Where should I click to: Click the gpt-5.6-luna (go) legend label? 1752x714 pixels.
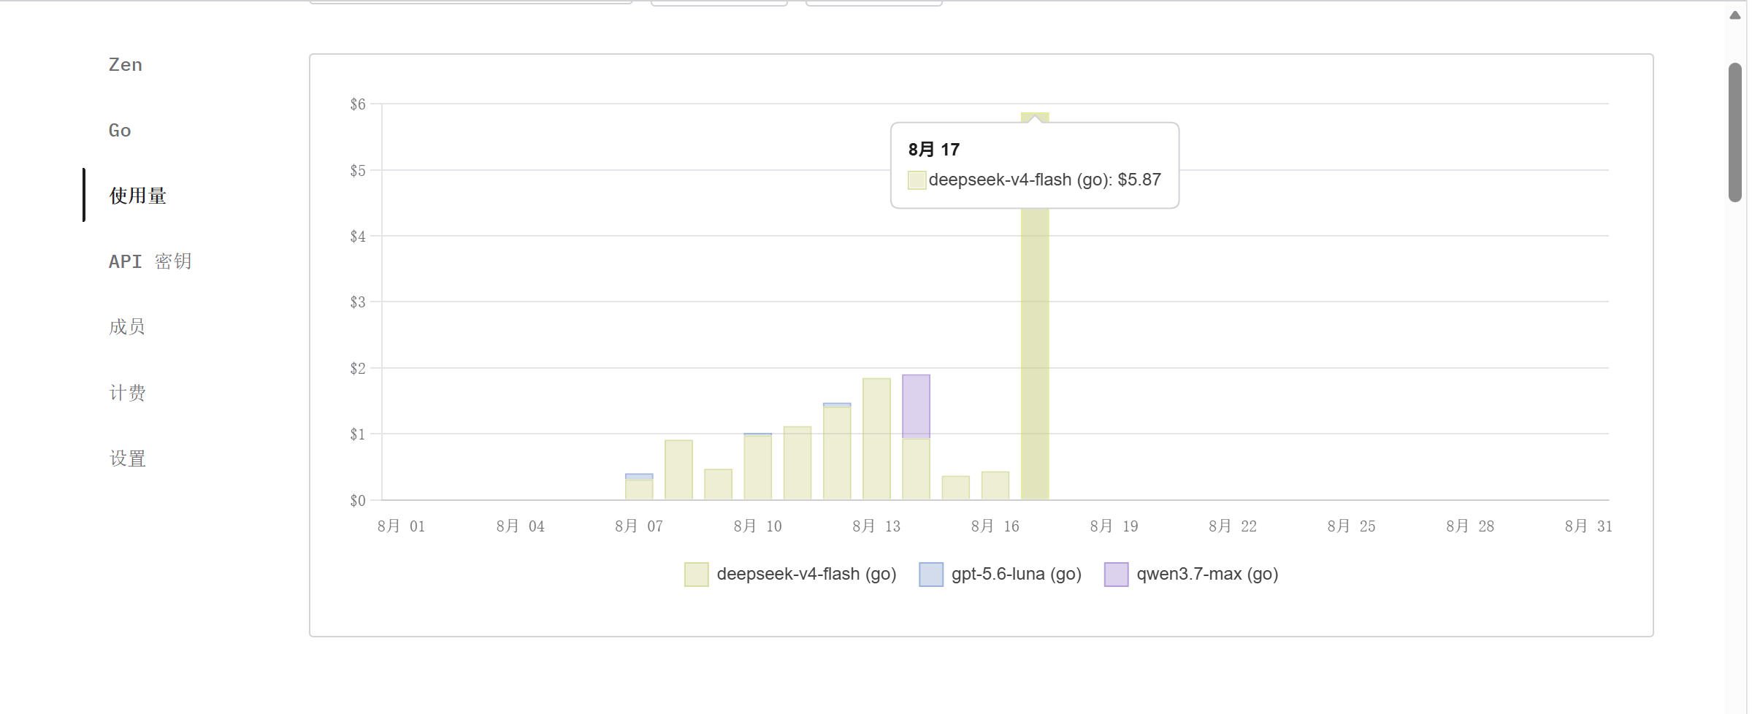(x=1016, y=575)
